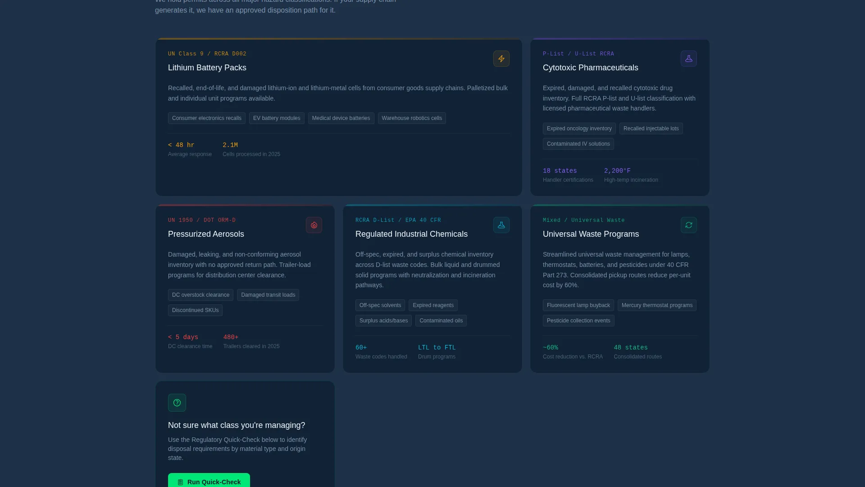Open the Cytotoxic Pharmaceuticals title
Image resolution: width=865 pixels, height=487 pixels.
(590, 68)
